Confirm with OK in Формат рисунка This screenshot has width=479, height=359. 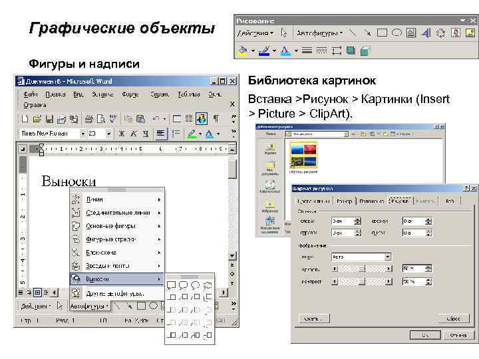pyautogui.click(x=425, y=335)
